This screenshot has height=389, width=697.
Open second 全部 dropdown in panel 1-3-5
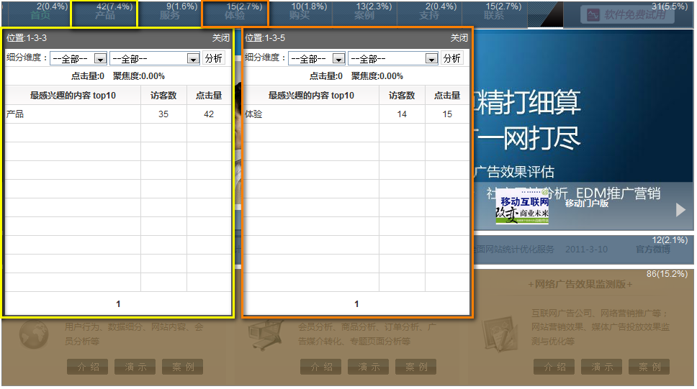[x=393, y=59]
